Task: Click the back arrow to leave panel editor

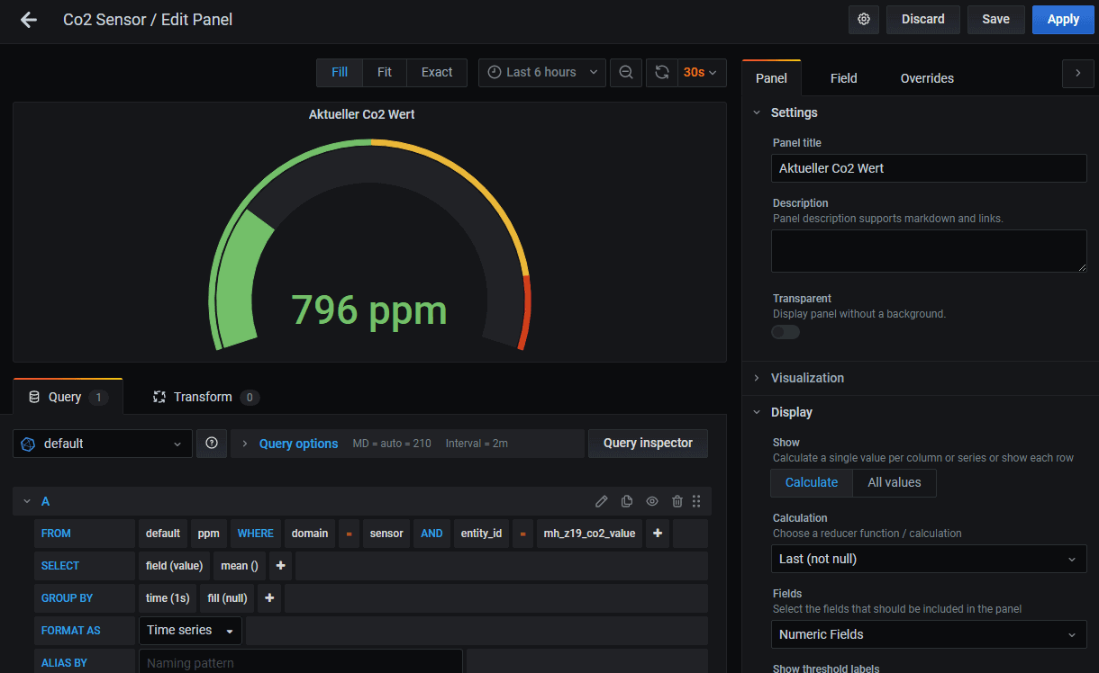Action: click(29, 20)
